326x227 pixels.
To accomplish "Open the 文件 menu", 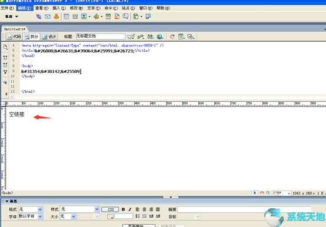I will coord(7,8).
